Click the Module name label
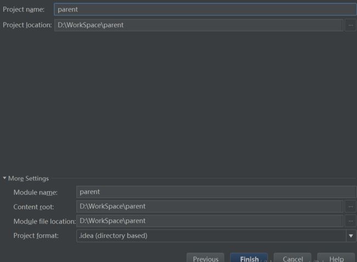The image size is (357, 262). click(x=35, y=193)
